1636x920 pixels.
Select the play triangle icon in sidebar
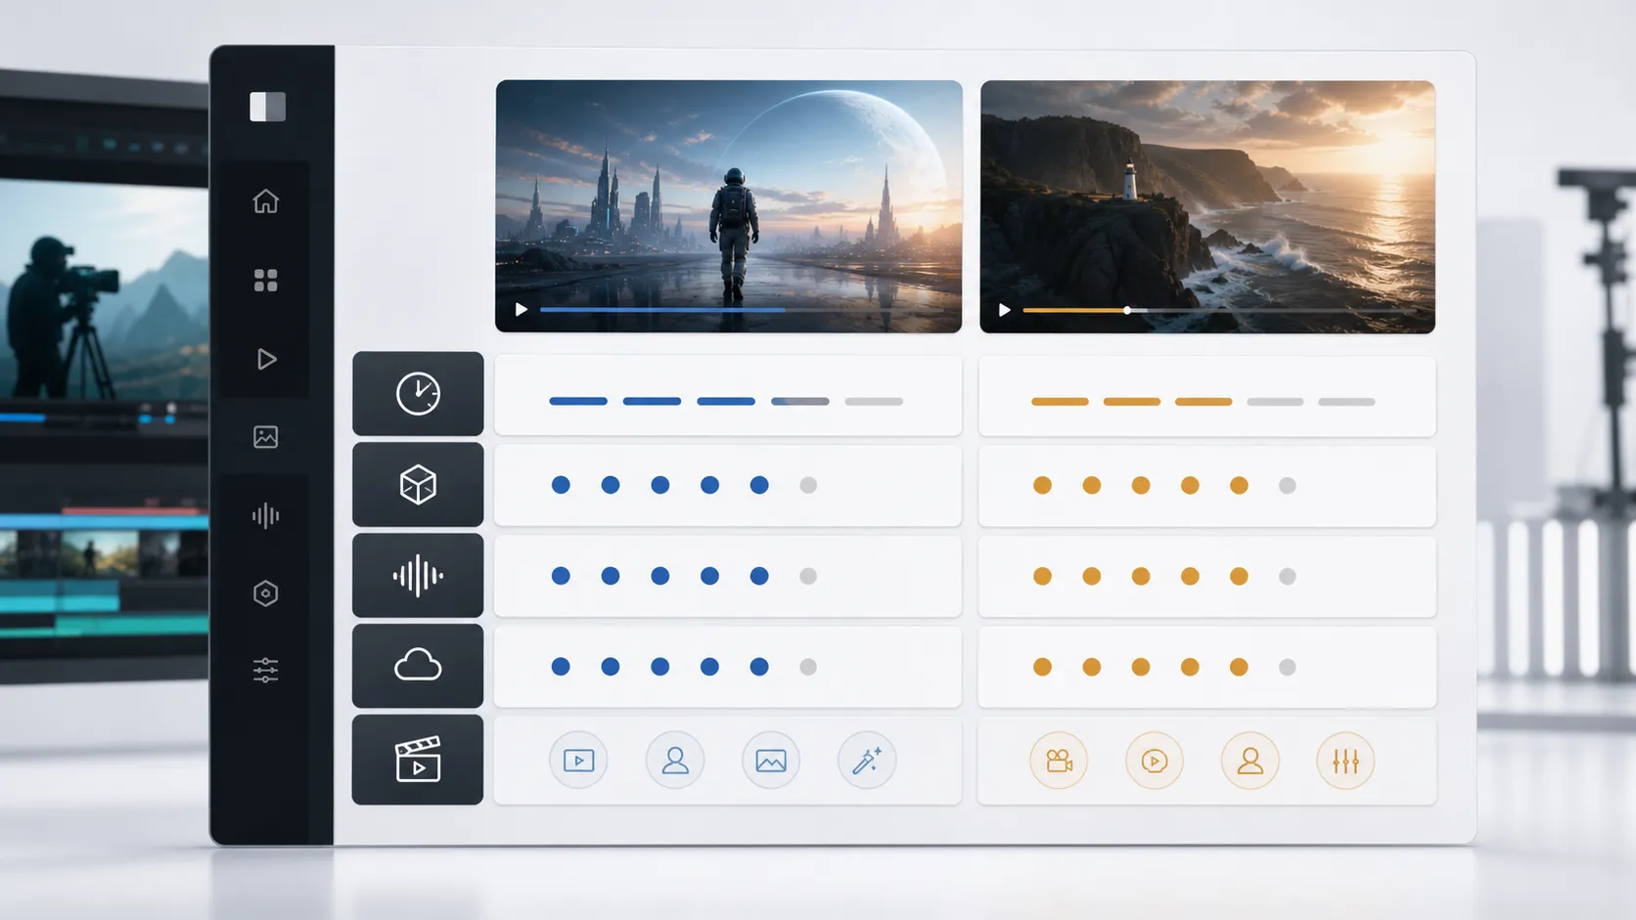(x=266, y=359)
